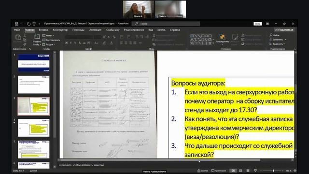Click the Copy icon in clipboard group
Screen dimensions: 309x174
coord(25,40)
